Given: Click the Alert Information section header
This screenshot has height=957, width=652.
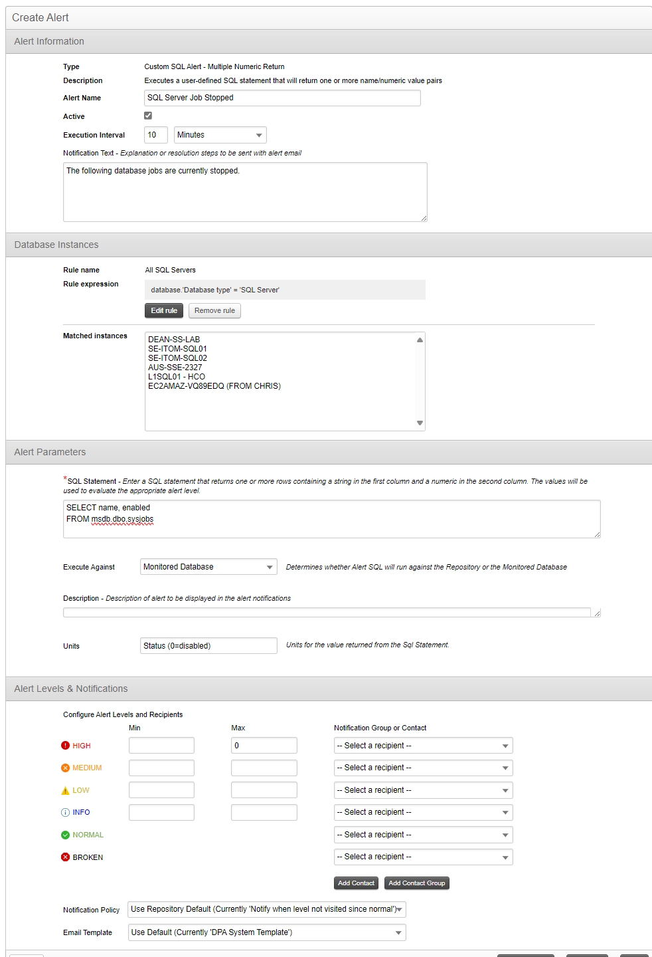Looking at the screenshot, I should (329, 41).
